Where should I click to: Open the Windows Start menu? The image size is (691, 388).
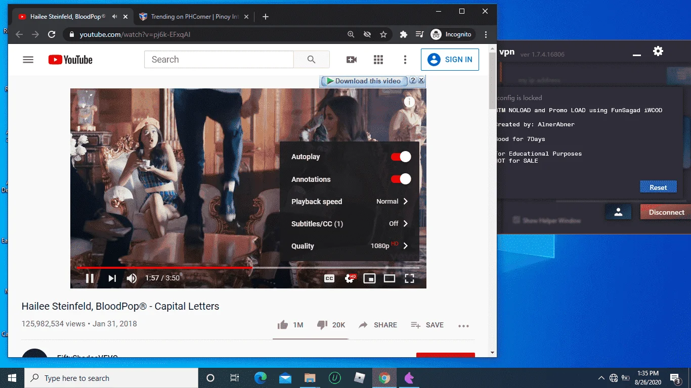[x=12, y=378]
